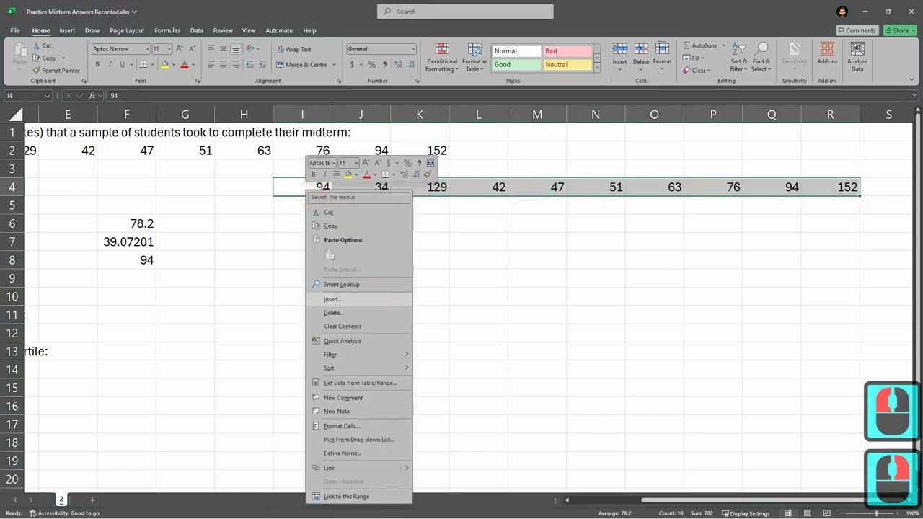Open the General number format dropdown
Viewport: 923px width, 519px height.
tap(413, 49)
